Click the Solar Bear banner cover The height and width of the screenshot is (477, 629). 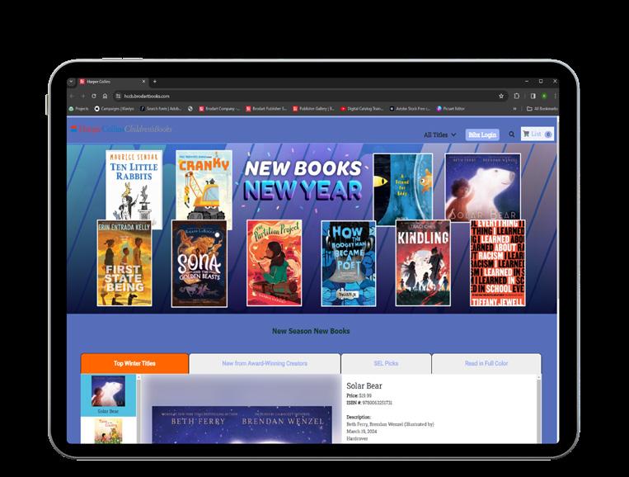[x=483, y=187]
